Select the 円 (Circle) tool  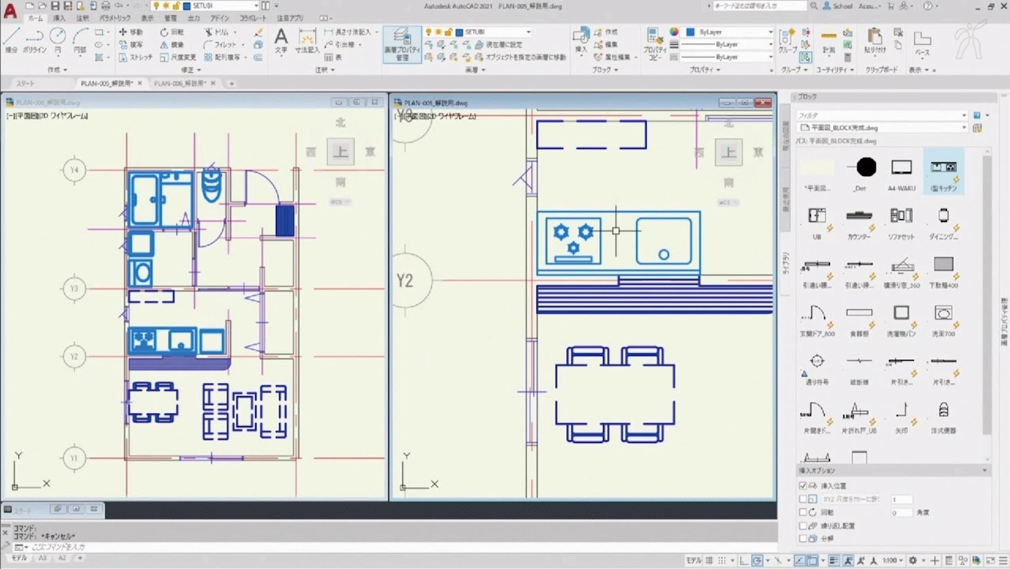pos(57,39)
